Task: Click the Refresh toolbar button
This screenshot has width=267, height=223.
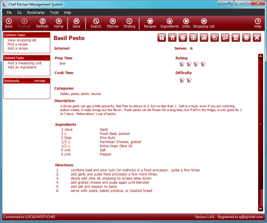Action: pyautogui.click(x=42, y=24)
